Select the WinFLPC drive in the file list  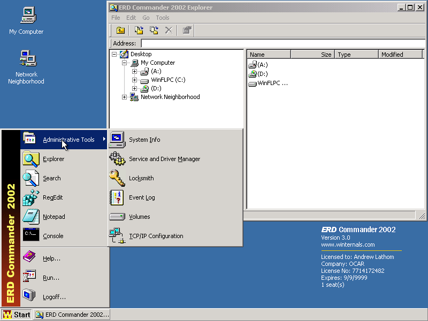tap(268, 83)
